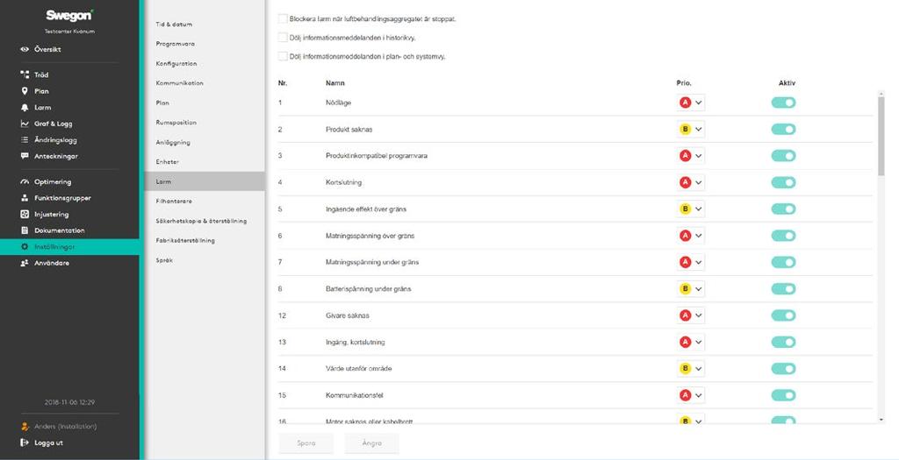Image resolution: width=899 pixels, height=460 pixels.
Task: Click the alarm list scrollbar thumb
Action: coord(881,136)
